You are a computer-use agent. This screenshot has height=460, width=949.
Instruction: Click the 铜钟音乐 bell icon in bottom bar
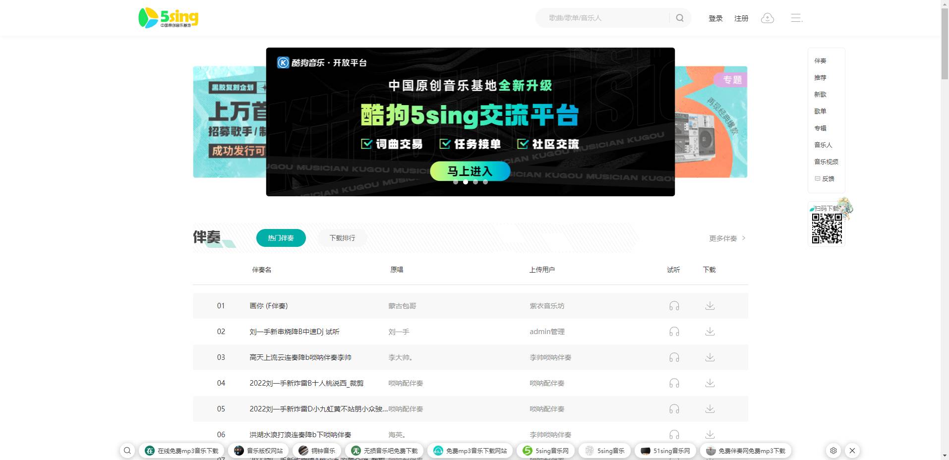pyautogui.click(x=304, y=451)
